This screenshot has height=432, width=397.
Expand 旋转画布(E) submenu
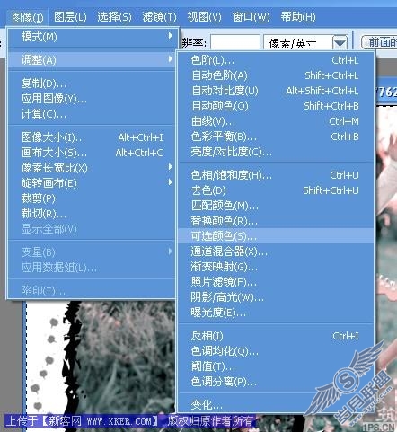pyautogui.click(x=92, y=183)
